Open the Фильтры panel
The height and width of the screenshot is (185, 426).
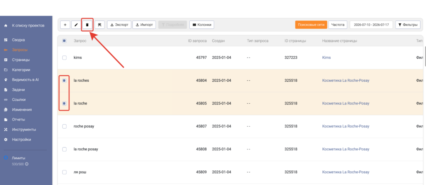tap(408, 25)
